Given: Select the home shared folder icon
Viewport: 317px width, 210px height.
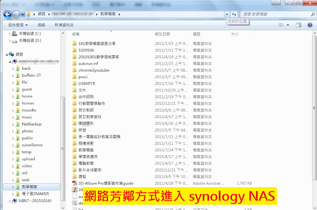Looking at the screenshot, I should (18, 96).
